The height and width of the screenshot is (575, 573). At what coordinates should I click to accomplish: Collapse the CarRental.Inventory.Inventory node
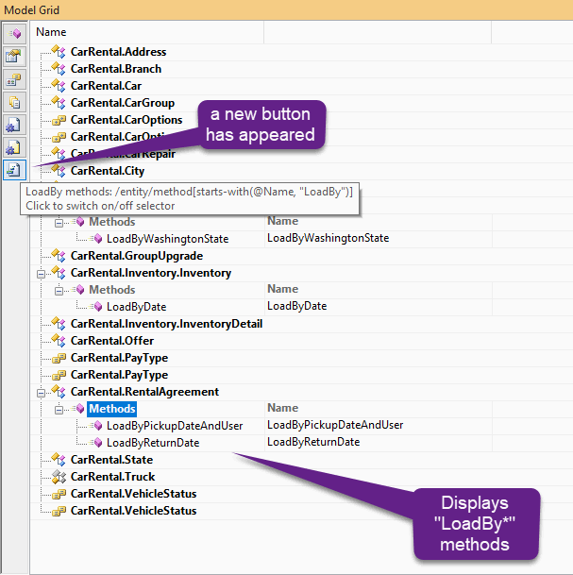pos(41,273)
